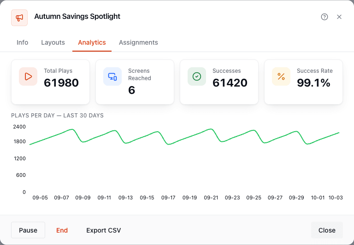Click the 09-21 date label
The height and width of the screenshot is (245, 354).
211,198
